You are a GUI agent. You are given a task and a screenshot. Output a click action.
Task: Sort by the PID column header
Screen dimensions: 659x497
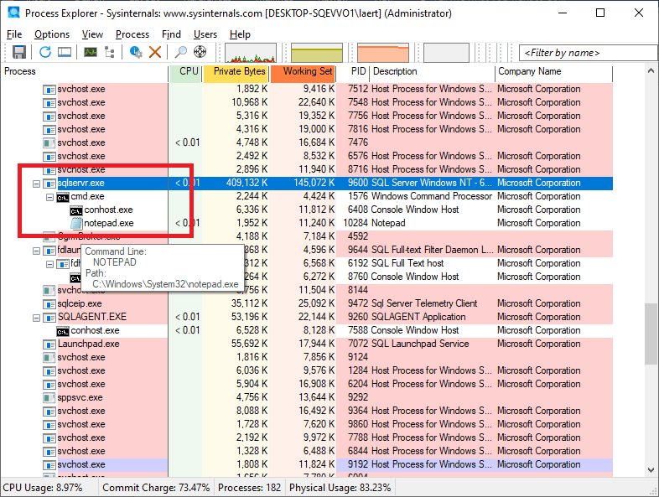click(353, 72)
